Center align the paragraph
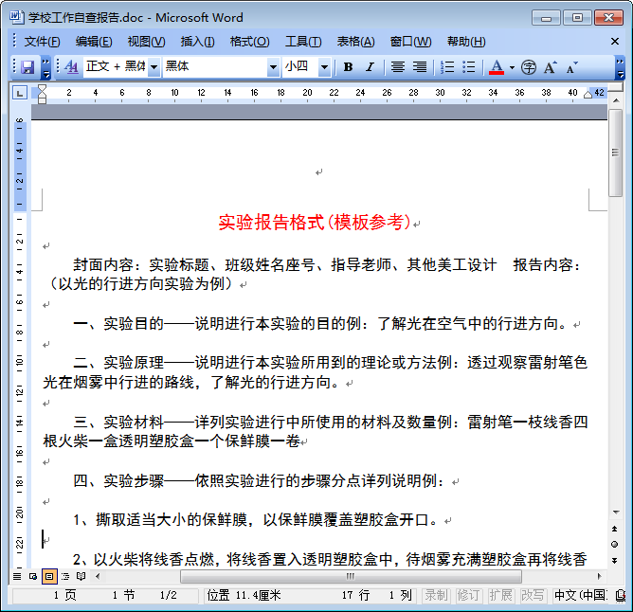Image resolution: width=633 pixels, height=612 pixels. click(398, 67)
